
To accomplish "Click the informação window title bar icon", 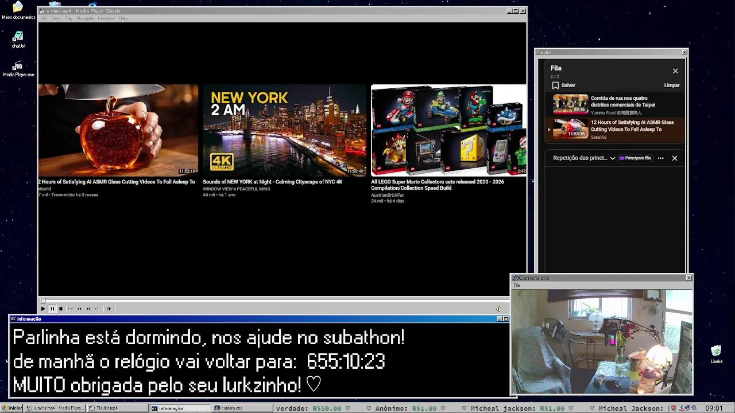I will point(13,319).
